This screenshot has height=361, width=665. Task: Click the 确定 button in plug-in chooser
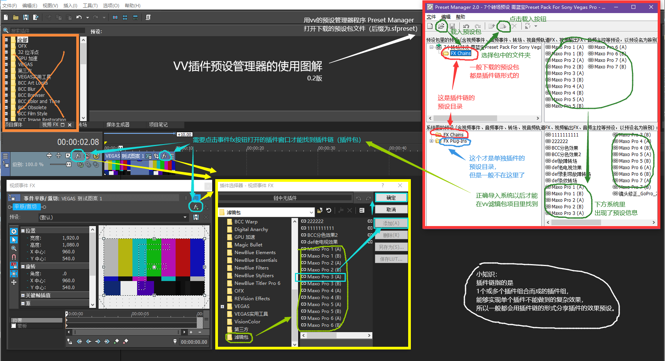(x=391, y=198)
